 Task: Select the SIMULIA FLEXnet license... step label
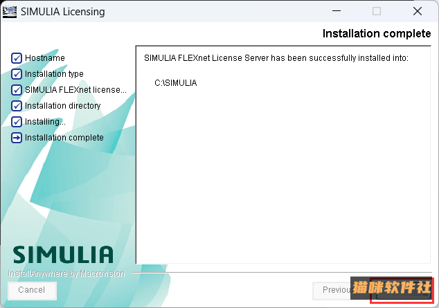[75, 90]
